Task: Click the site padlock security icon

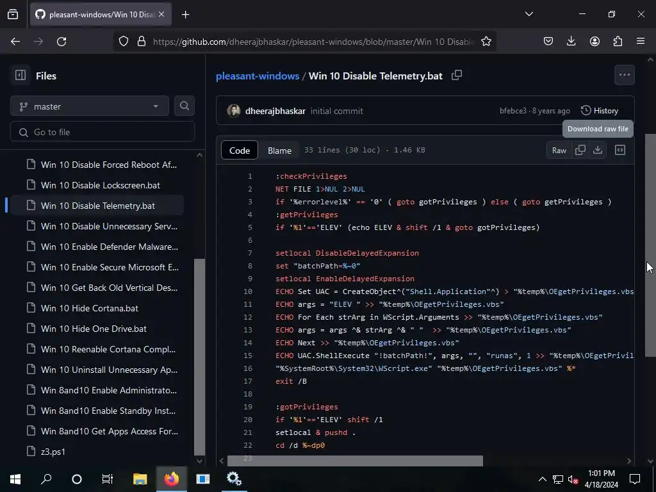Action: (142, 42)
